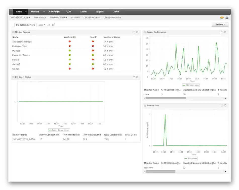Open DB Query Status widget edit menu icon

(134, 77)
